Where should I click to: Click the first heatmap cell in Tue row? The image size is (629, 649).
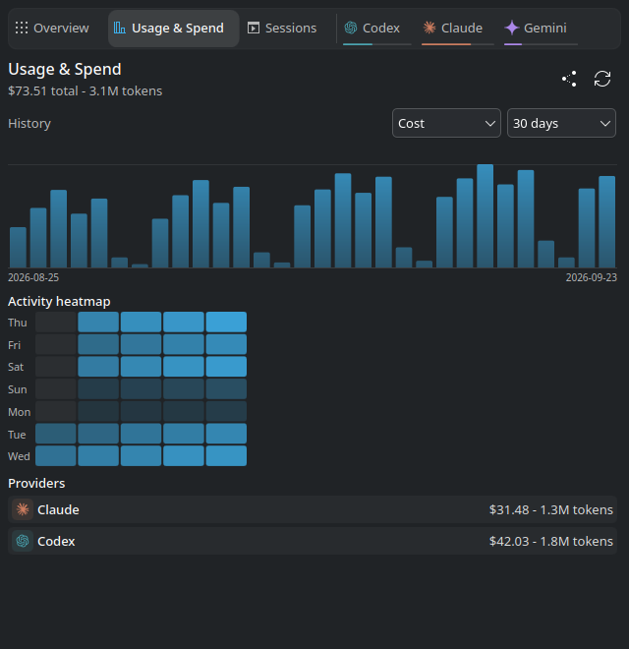pos(55,434)
